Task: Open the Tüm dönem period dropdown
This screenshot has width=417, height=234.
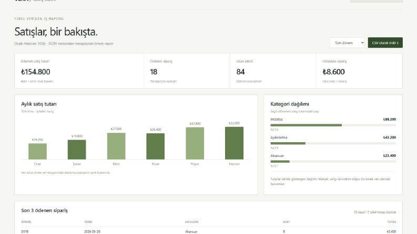Action: [x=347, y=42]
